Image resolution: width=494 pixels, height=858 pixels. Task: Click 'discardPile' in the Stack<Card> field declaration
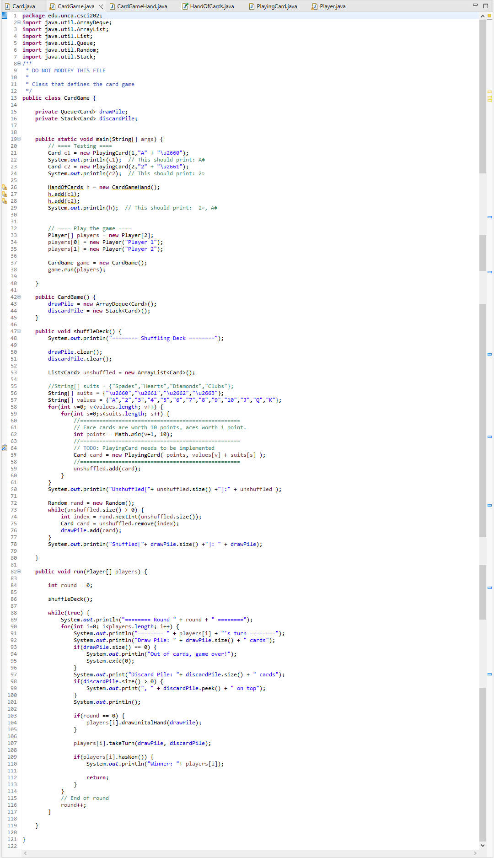[117, 119]
